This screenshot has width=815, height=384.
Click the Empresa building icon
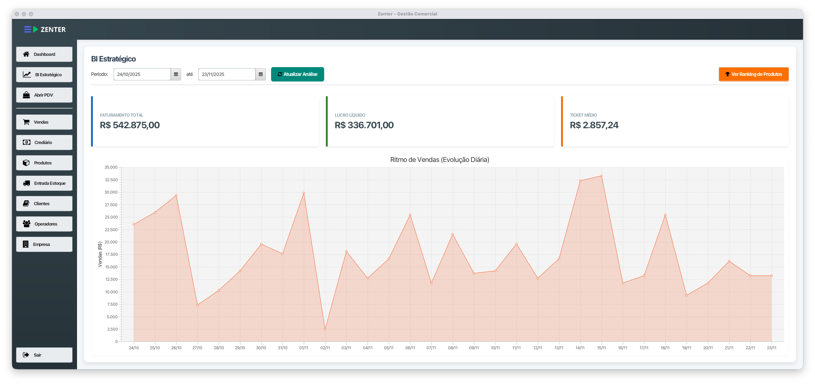(x=26, y=244)
